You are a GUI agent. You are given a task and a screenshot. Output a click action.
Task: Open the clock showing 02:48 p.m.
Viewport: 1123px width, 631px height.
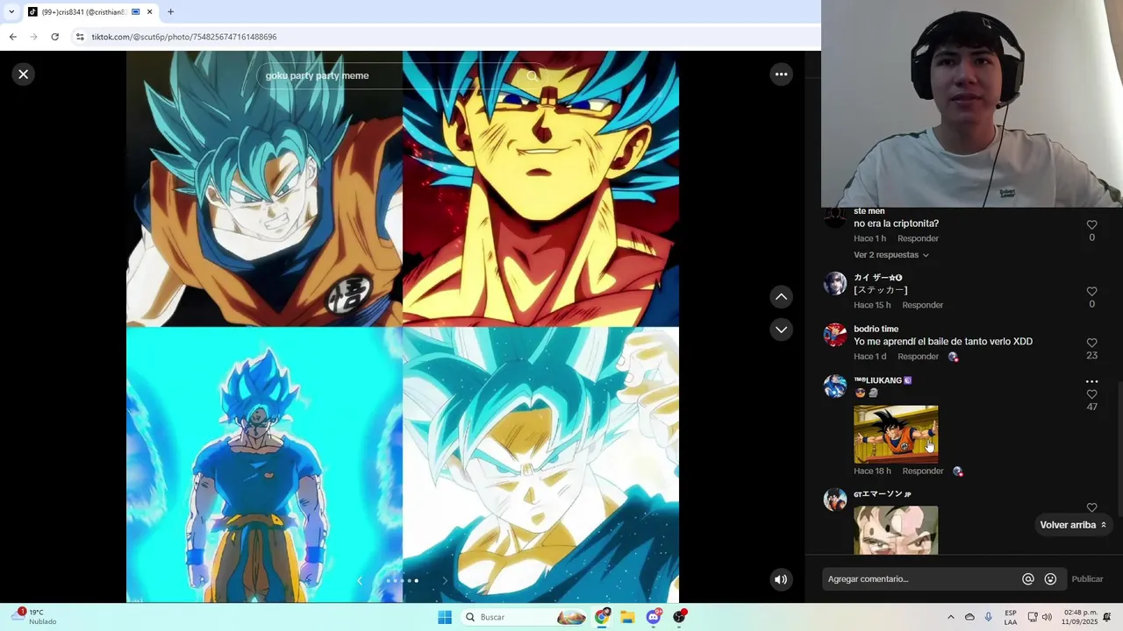pos(1080,617)
